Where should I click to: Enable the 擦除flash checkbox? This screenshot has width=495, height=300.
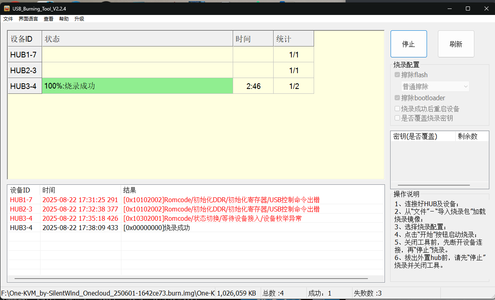397,75
